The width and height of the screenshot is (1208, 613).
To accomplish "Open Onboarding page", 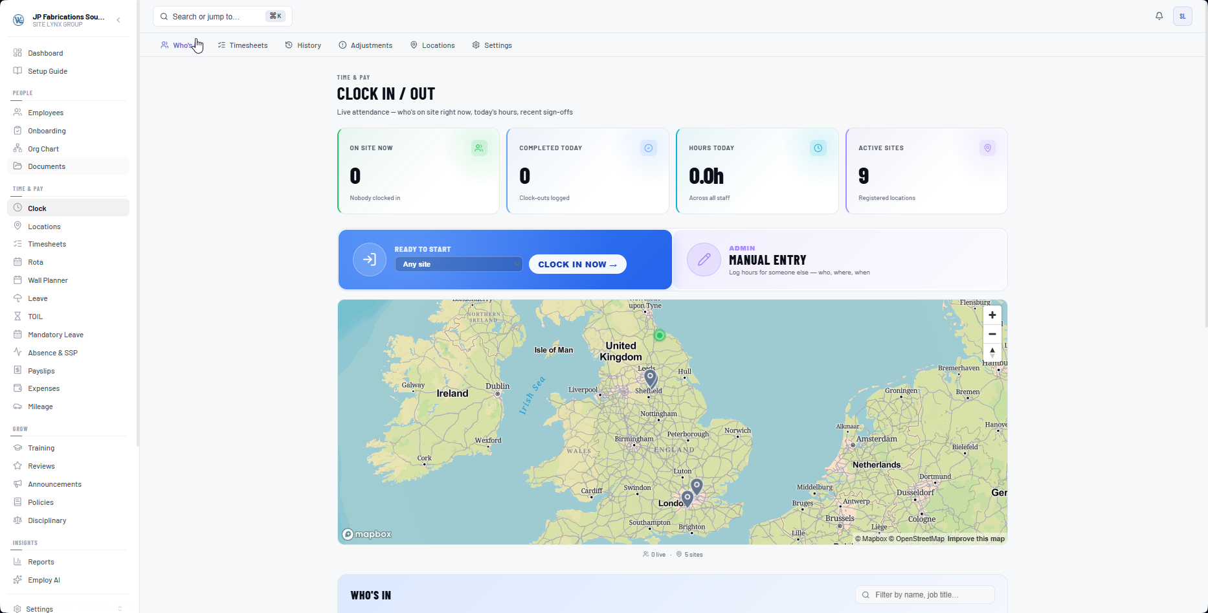I will coord(68,131).
